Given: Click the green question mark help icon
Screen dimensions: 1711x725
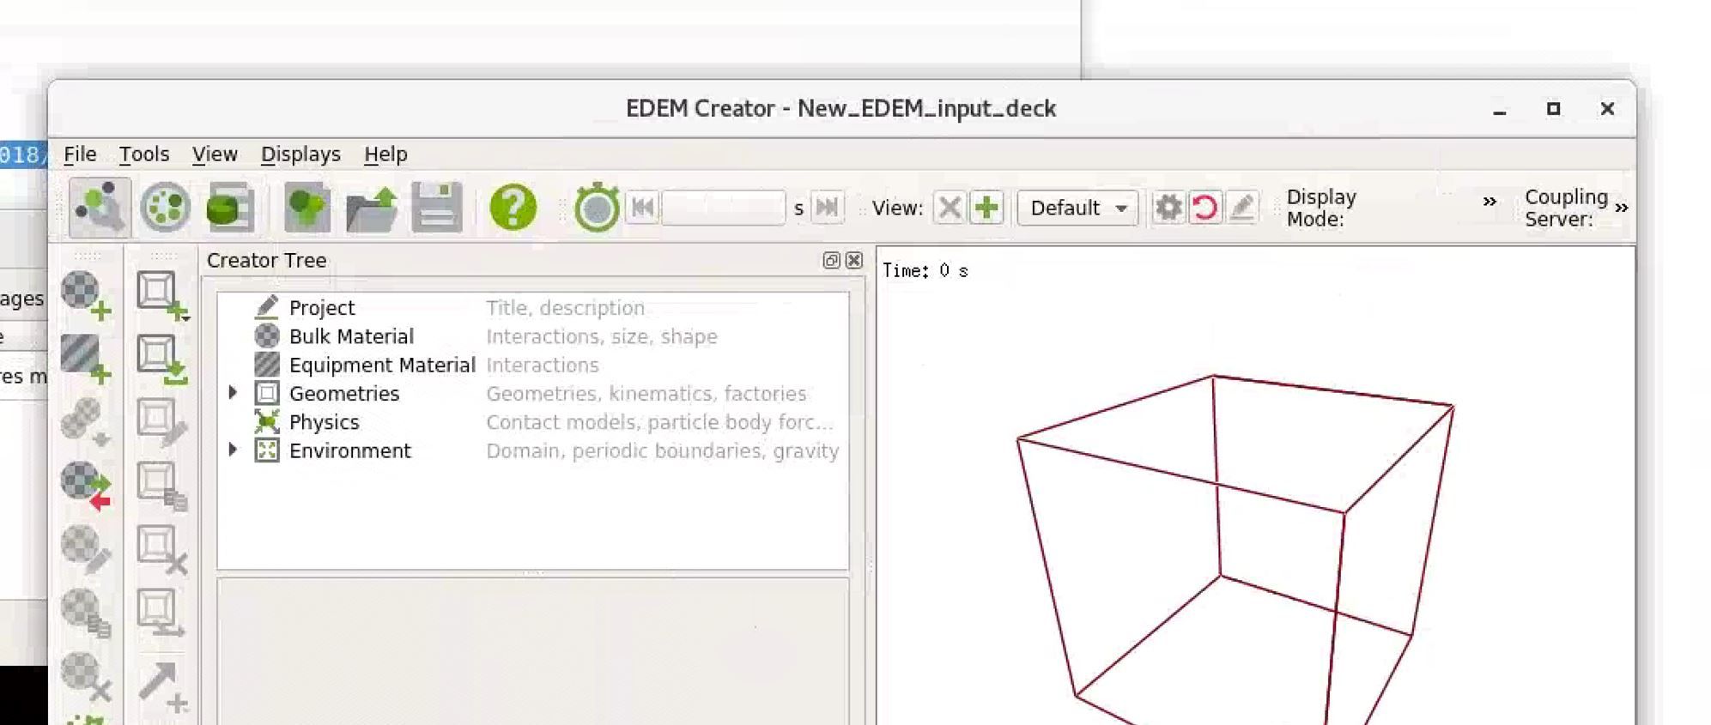Looking at the screenshot, I should click(x=513, y=208).
